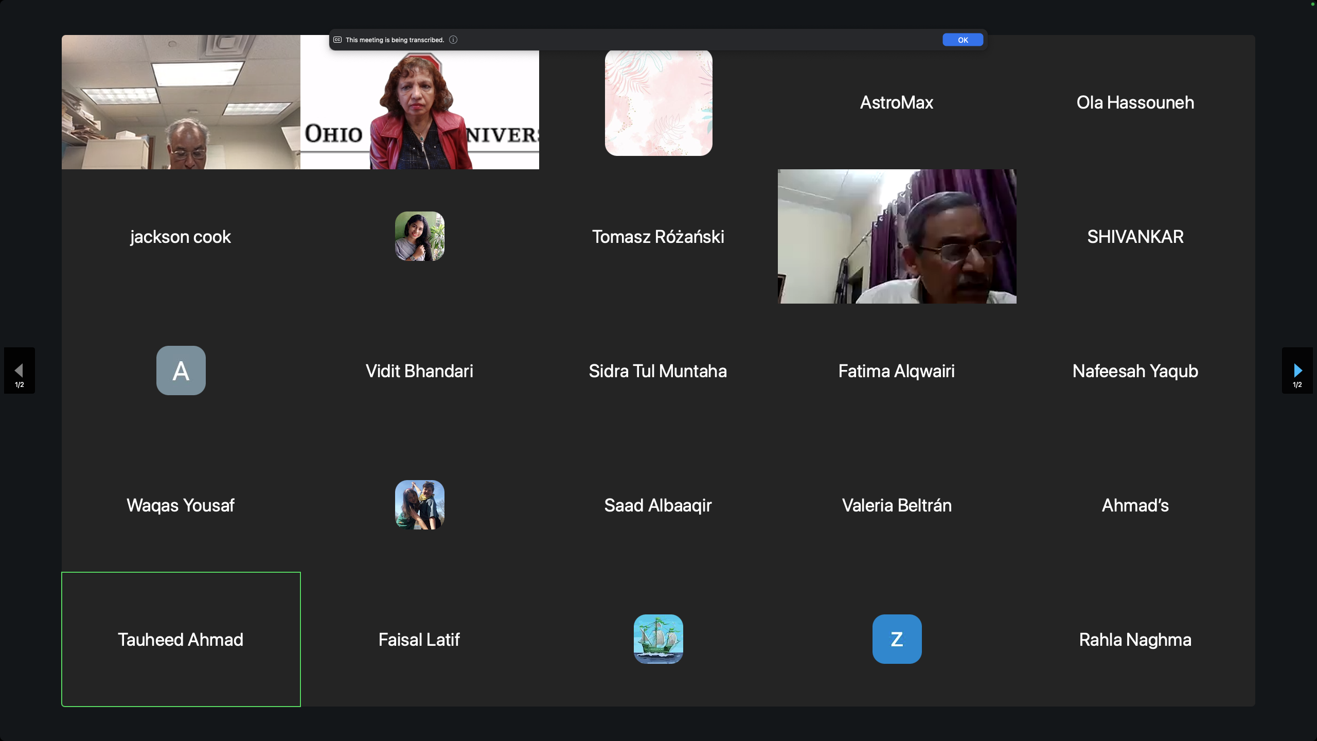Screen dimensions: 1317x741
Task: Select the blue 'Z' avatar tile
Action: click(897, 639)
